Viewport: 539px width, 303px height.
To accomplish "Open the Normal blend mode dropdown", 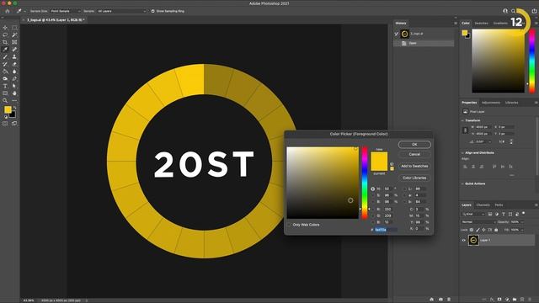I will (478, 222).
